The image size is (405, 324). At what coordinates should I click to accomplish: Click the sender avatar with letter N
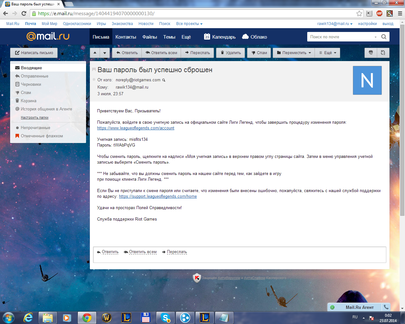367,80
